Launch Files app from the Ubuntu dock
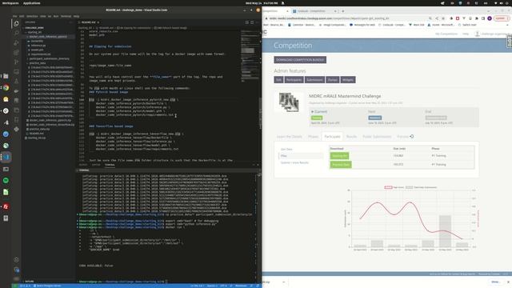Image resolution: width=512 pixels, height=288 pixels. coord(6,76)
